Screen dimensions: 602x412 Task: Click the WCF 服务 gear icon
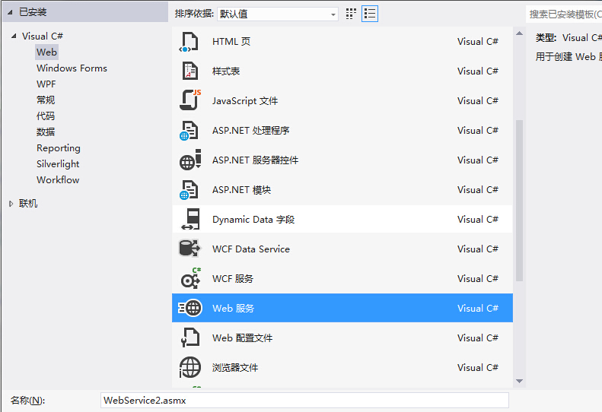(190, 278)
